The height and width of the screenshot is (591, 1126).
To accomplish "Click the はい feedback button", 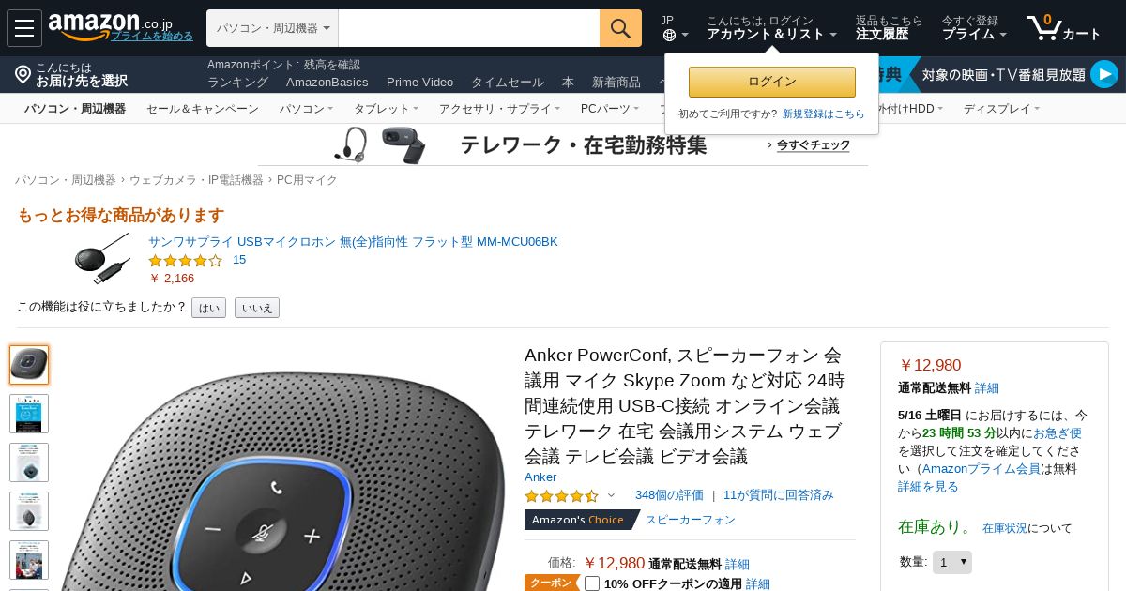I will click(x=208, y=308).
